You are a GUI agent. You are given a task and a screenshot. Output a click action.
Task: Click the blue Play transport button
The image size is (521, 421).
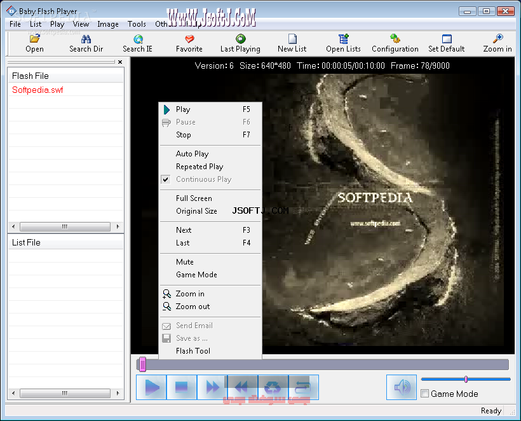(151, 387)
